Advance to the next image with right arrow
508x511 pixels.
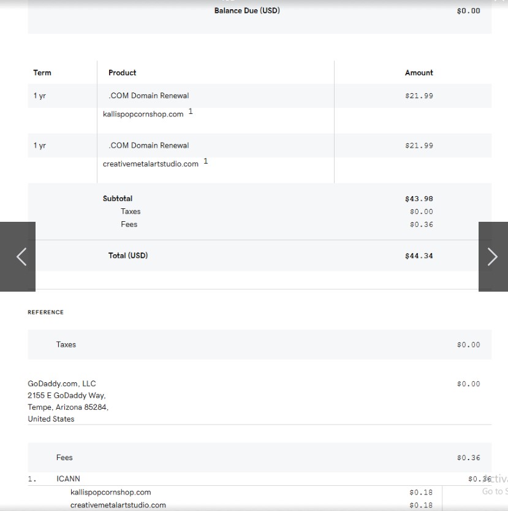tap(492, 257)
